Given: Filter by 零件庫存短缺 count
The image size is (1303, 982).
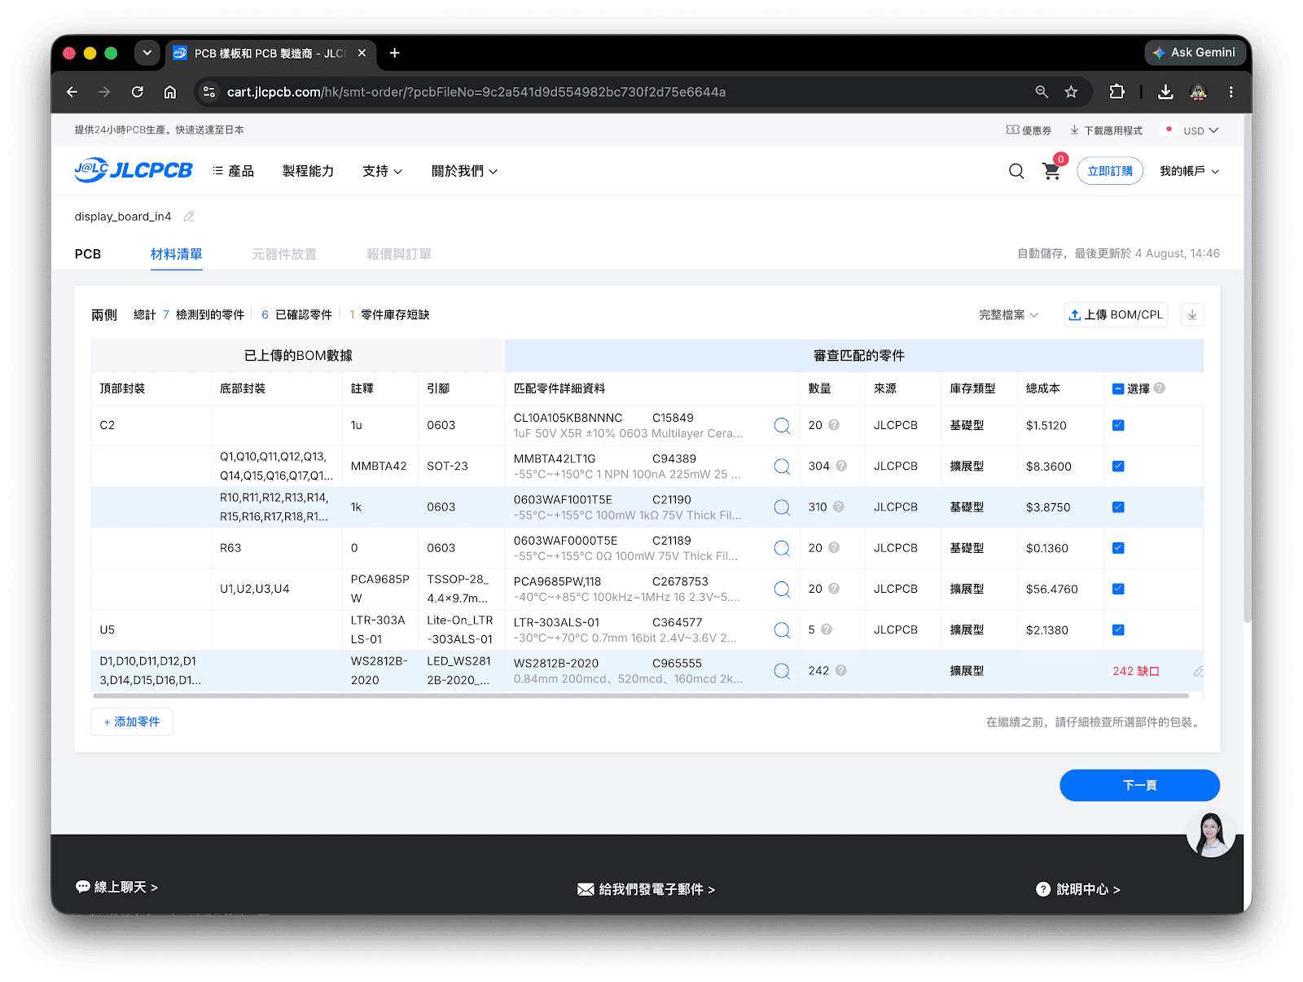Looking at the screenshot, I should pyautogui.click(x=389, y=315).
